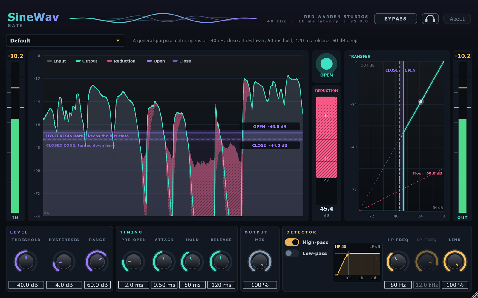Click the 120 ms release field
Image resolution: width=478 pixels, height=298 pixels.
coord(221,285)
